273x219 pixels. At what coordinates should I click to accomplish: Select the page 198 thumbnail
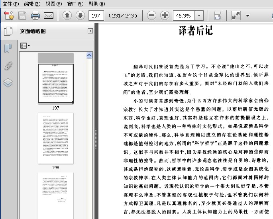click(x=55, y=138)
